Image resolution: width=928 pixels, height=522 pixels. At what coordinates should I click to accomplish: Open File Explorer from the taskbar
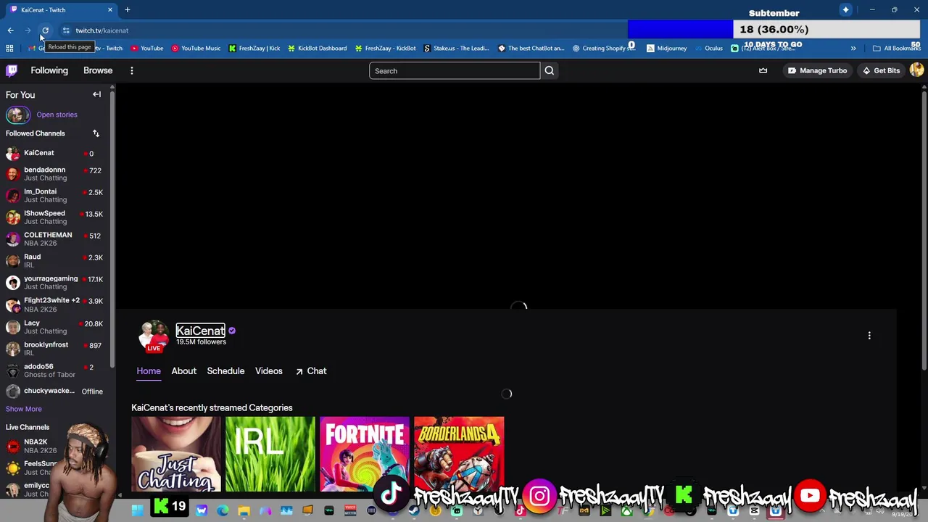[244, 511]
